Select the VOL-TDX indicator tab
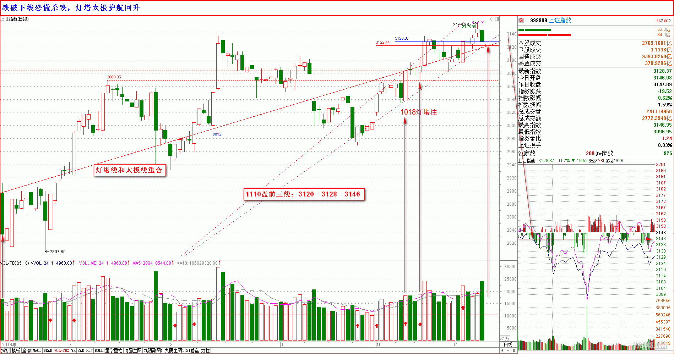This screenshot has width=674, height=354. 61,350
